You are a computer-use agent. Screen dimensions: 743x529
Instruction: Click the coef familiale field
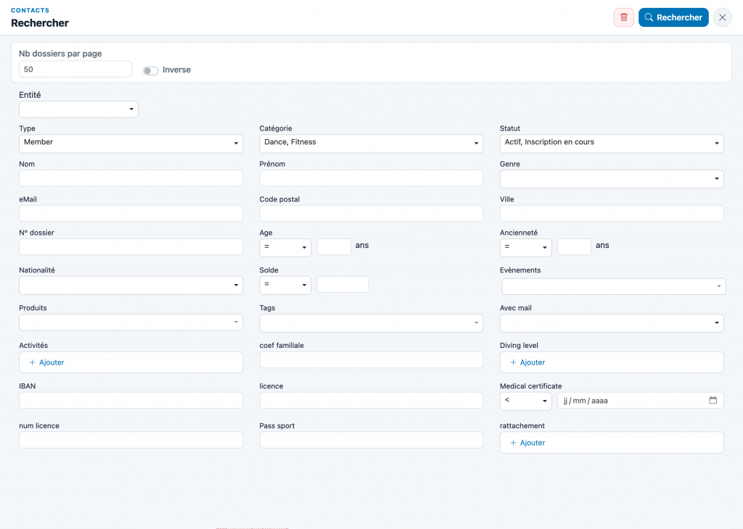tap(371, 359)
